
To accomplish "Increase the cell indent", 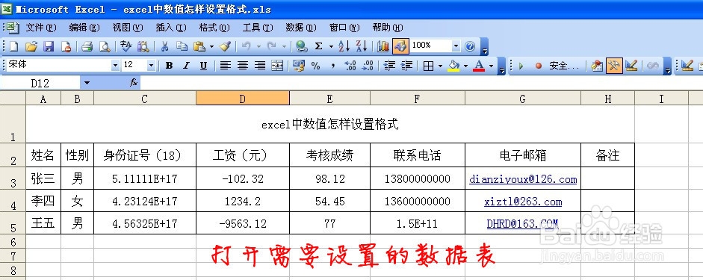I will (x=406, y=66).
